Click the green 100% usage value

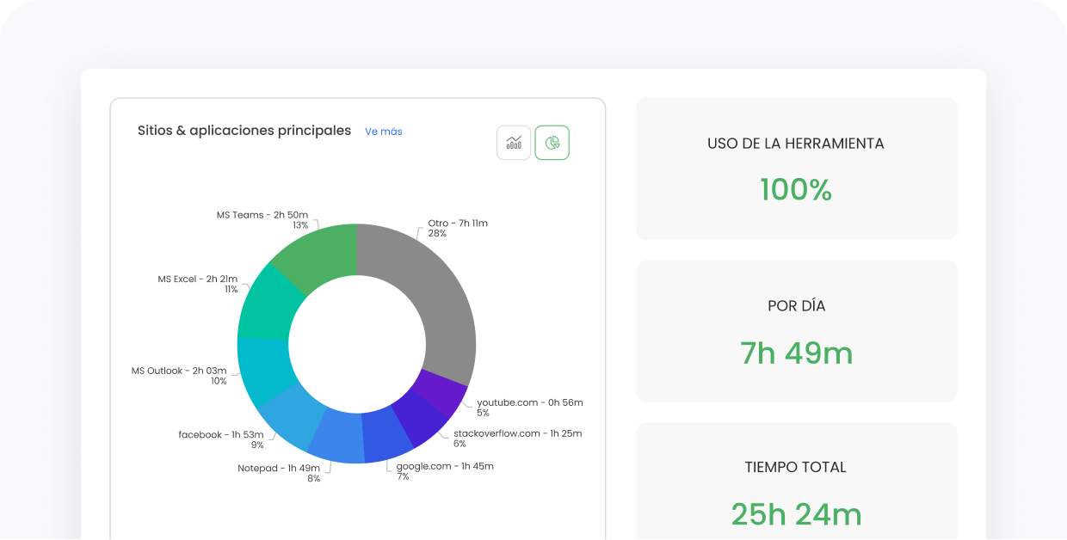[x=796, y=190]
